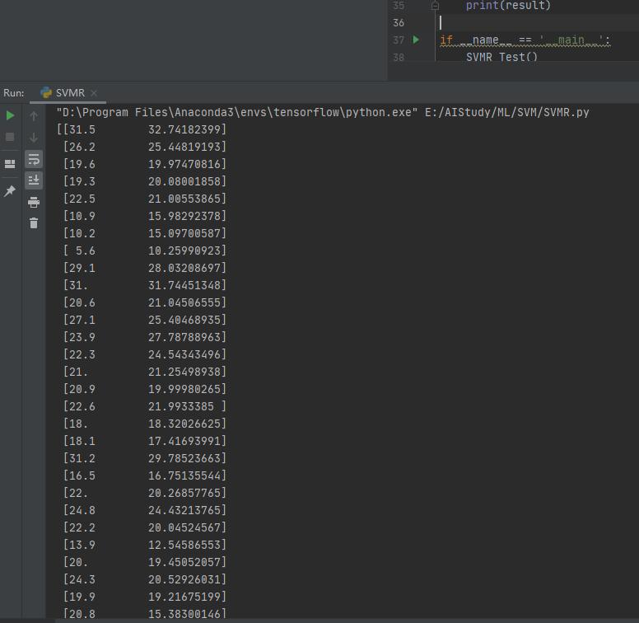This screenshot has width=639, height=623.
Task: Click the Down the Stack Trace arrow
Action: [34, 138]
